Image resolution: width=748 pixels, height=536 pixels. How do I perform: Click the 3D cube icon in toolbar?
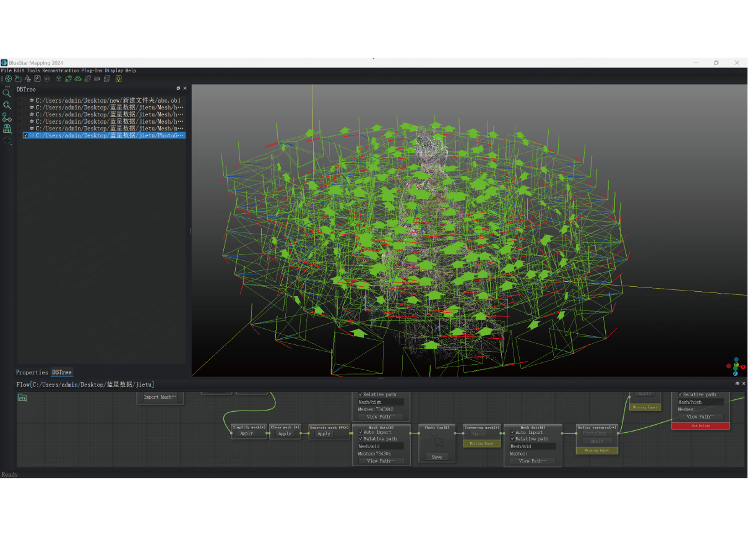click(59, 79)
